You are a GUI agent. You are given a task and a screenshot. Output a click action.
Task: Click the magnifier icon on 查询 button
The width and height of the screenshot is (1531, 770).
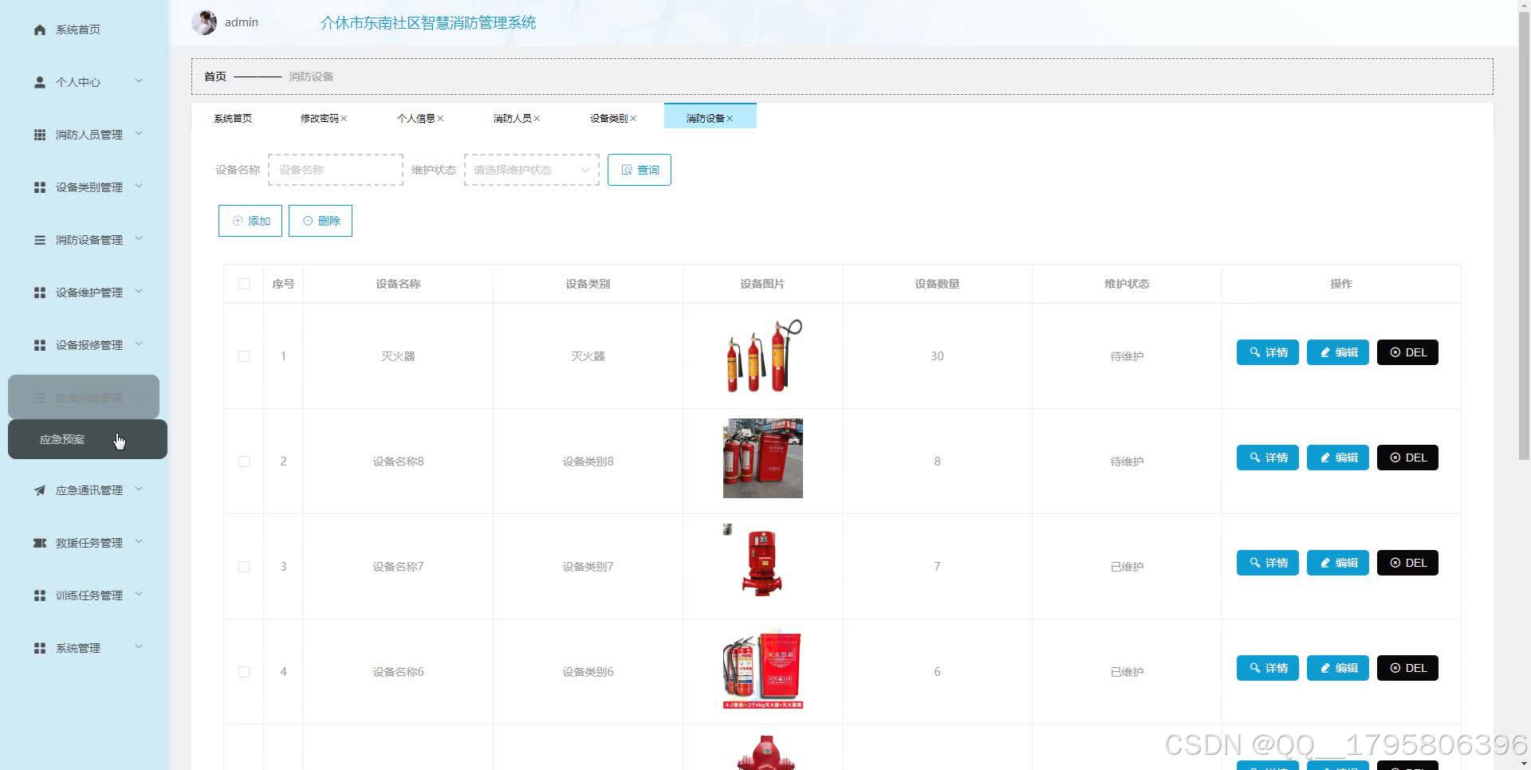point(627,169)
